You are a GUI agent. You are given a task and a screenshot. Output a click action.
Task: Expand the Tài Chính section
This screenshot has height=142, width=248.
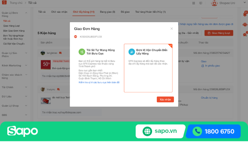pyautogui.click(x=26, y=87)
